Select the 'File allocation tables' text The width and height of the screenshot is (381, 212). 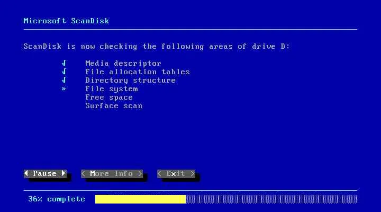(x=137, y=72)
